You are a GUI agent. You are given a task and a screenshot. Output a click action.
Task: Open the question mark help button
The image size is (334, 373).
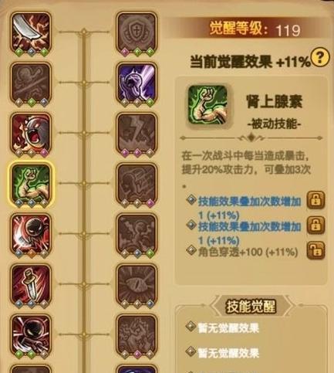pyautogui.click(x=319, y=57)
